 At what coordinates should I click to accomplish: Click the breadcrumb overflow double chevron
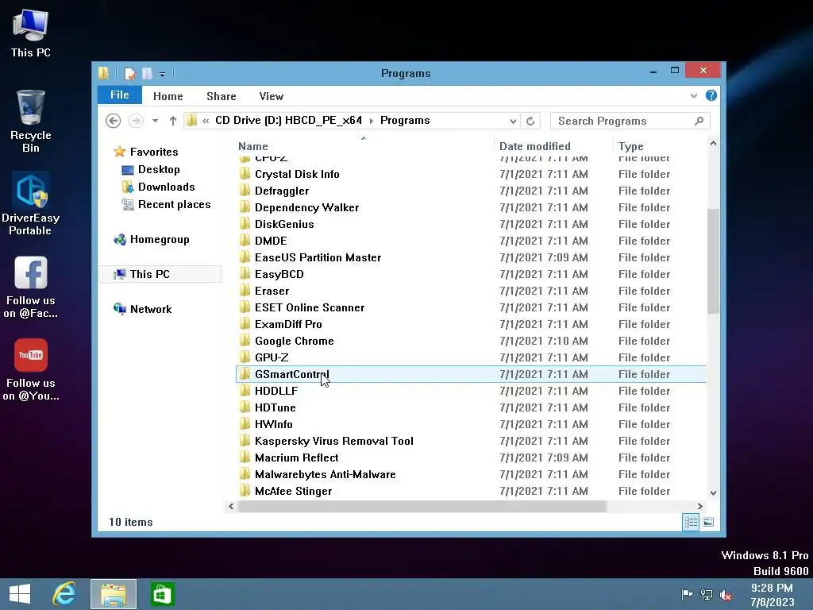pyautogui.click(x=206, y=121)
